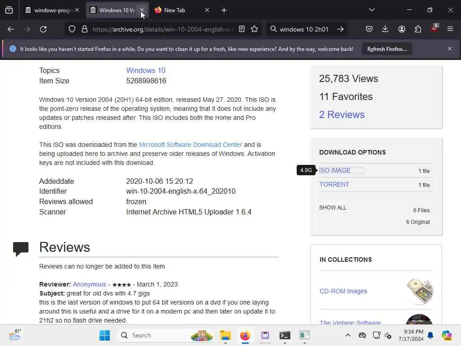
Task: Expand the list all tabs dropdown
Action: (371, 10)
